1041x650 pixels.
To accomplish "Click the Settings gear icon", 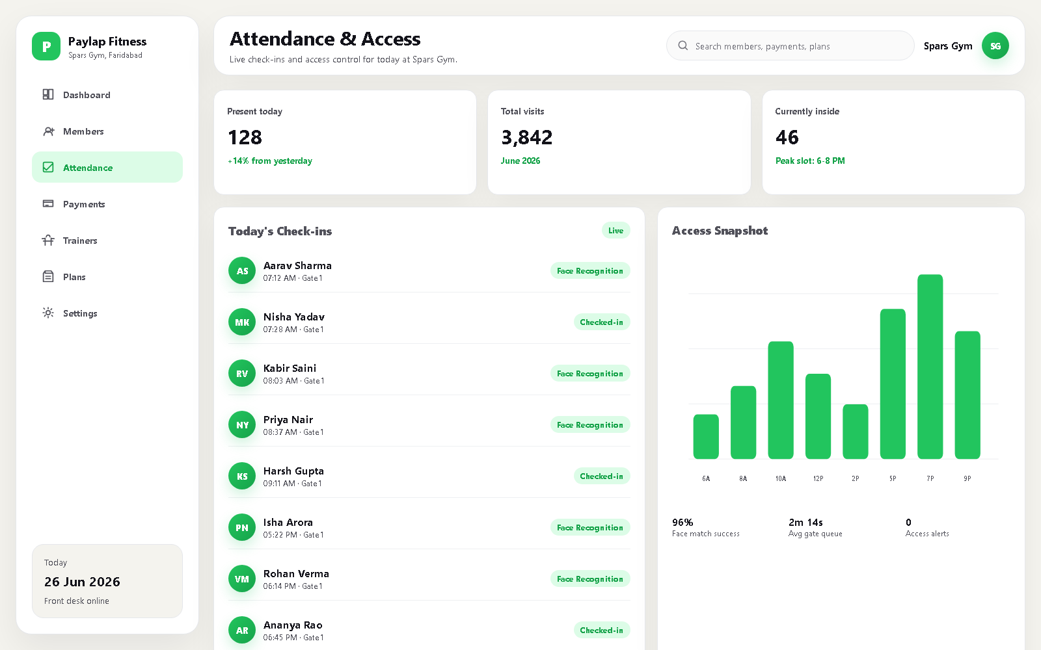I will click(x=48, y=313).
